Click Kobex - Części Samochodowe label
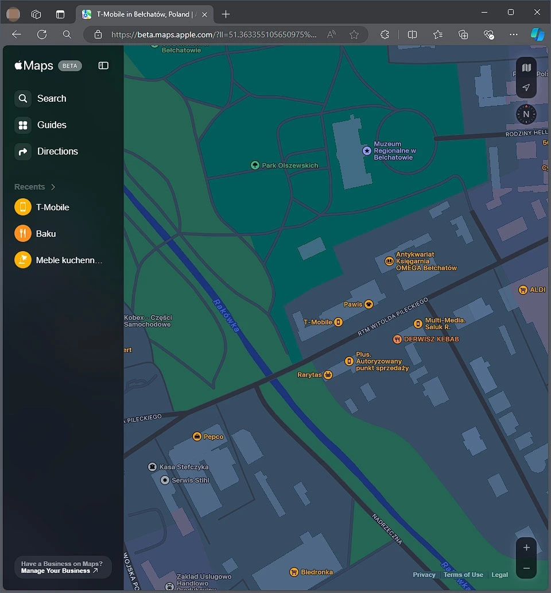Screen dimensions: 551x593 click(x=148, y=321)
